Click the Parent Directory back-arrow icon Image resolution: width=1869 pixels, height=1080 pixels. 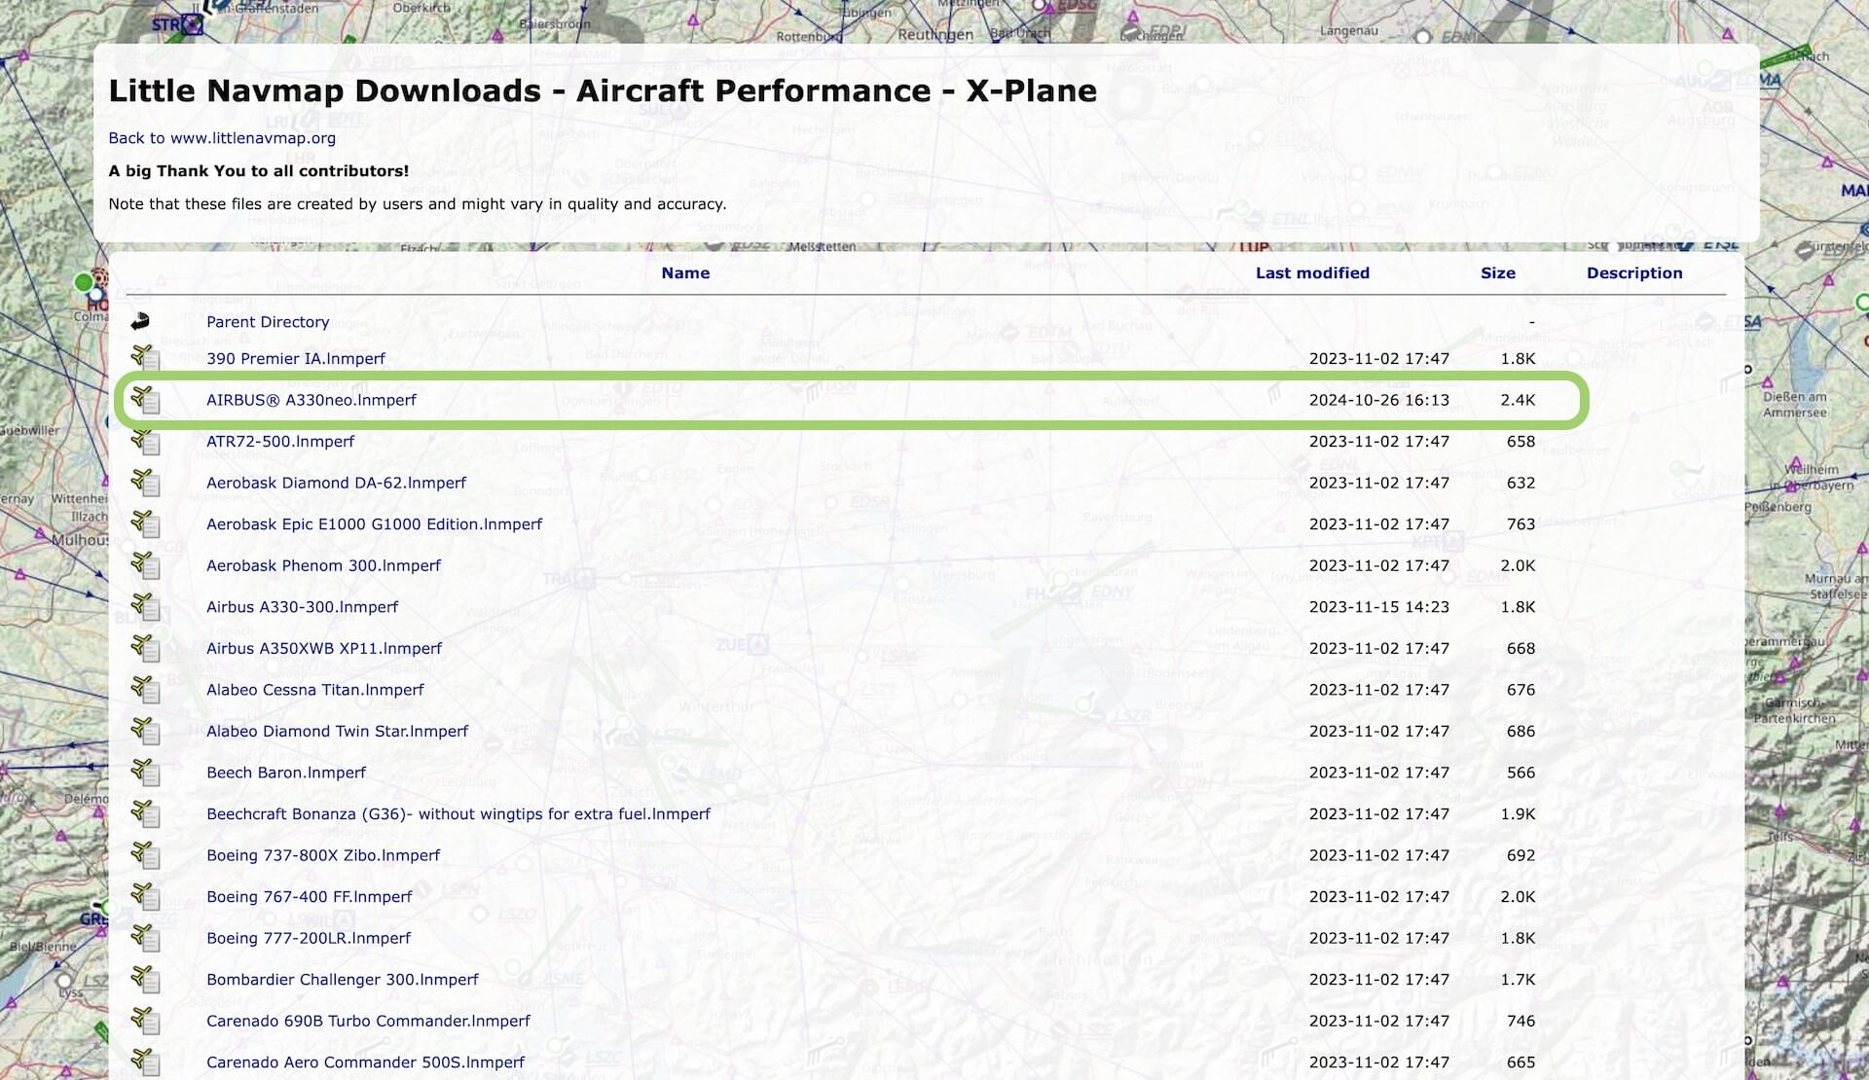click(141, 321)
